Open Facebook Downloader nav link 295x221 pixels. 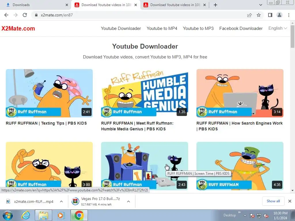click(x=241, y=28)
